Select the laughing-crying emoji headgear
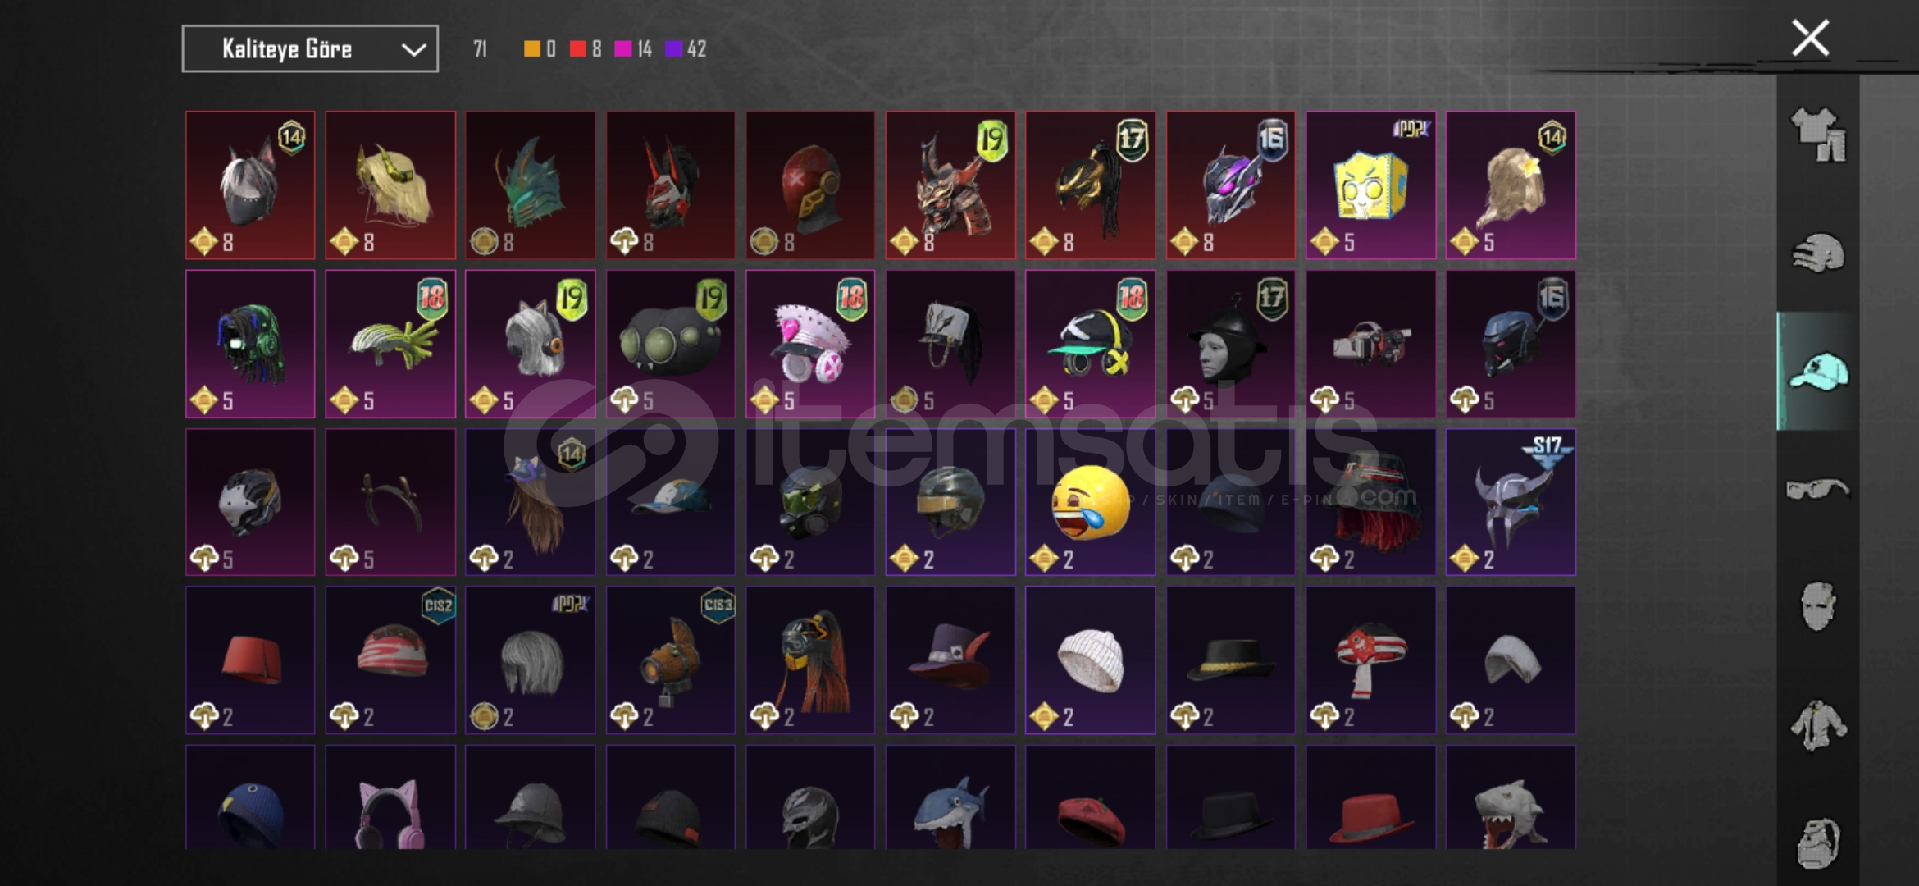 click(x=1090, y=502)
